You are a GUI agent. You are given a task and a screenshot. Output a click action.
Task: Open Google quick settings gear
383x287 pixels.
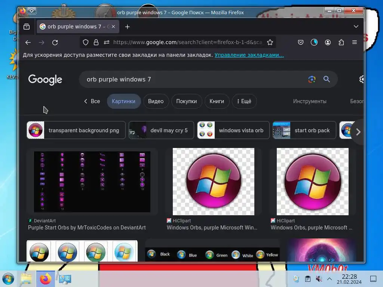point(362,79)
